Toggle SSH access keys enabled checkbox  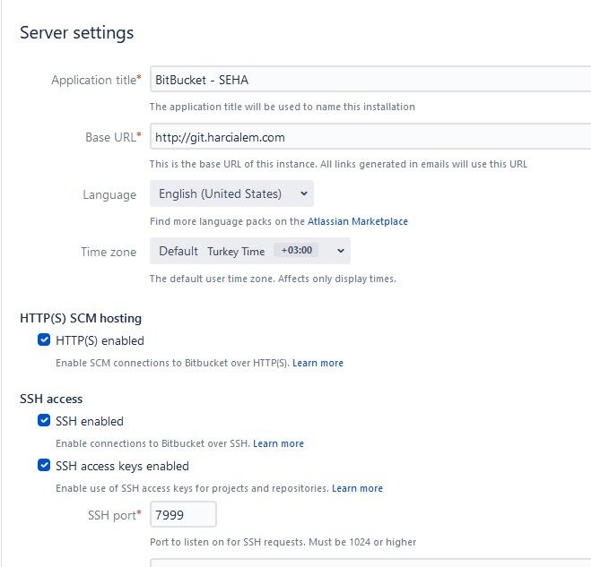[44, 465]
